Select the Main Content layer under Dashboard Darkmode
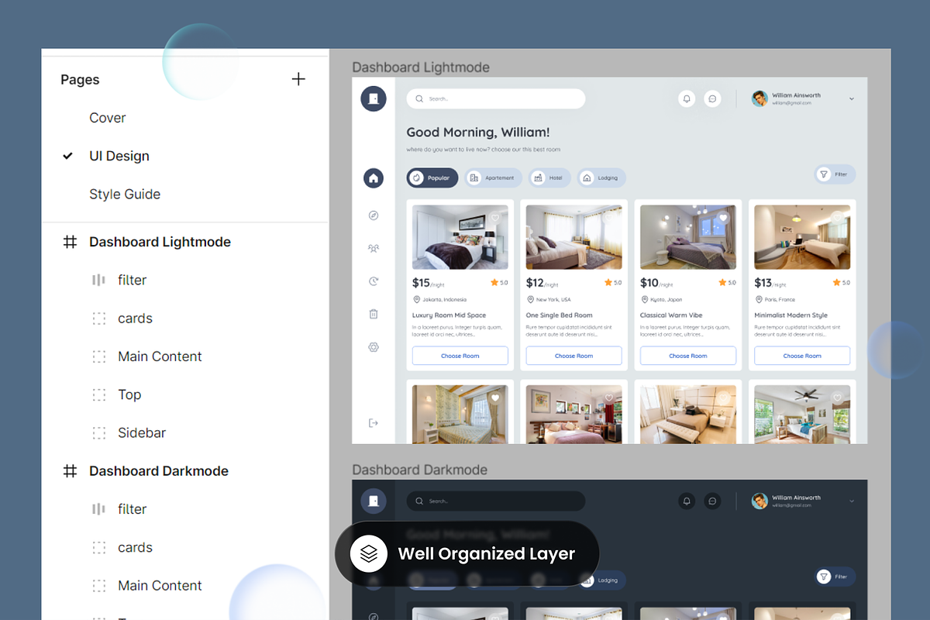 coord(160,586)
